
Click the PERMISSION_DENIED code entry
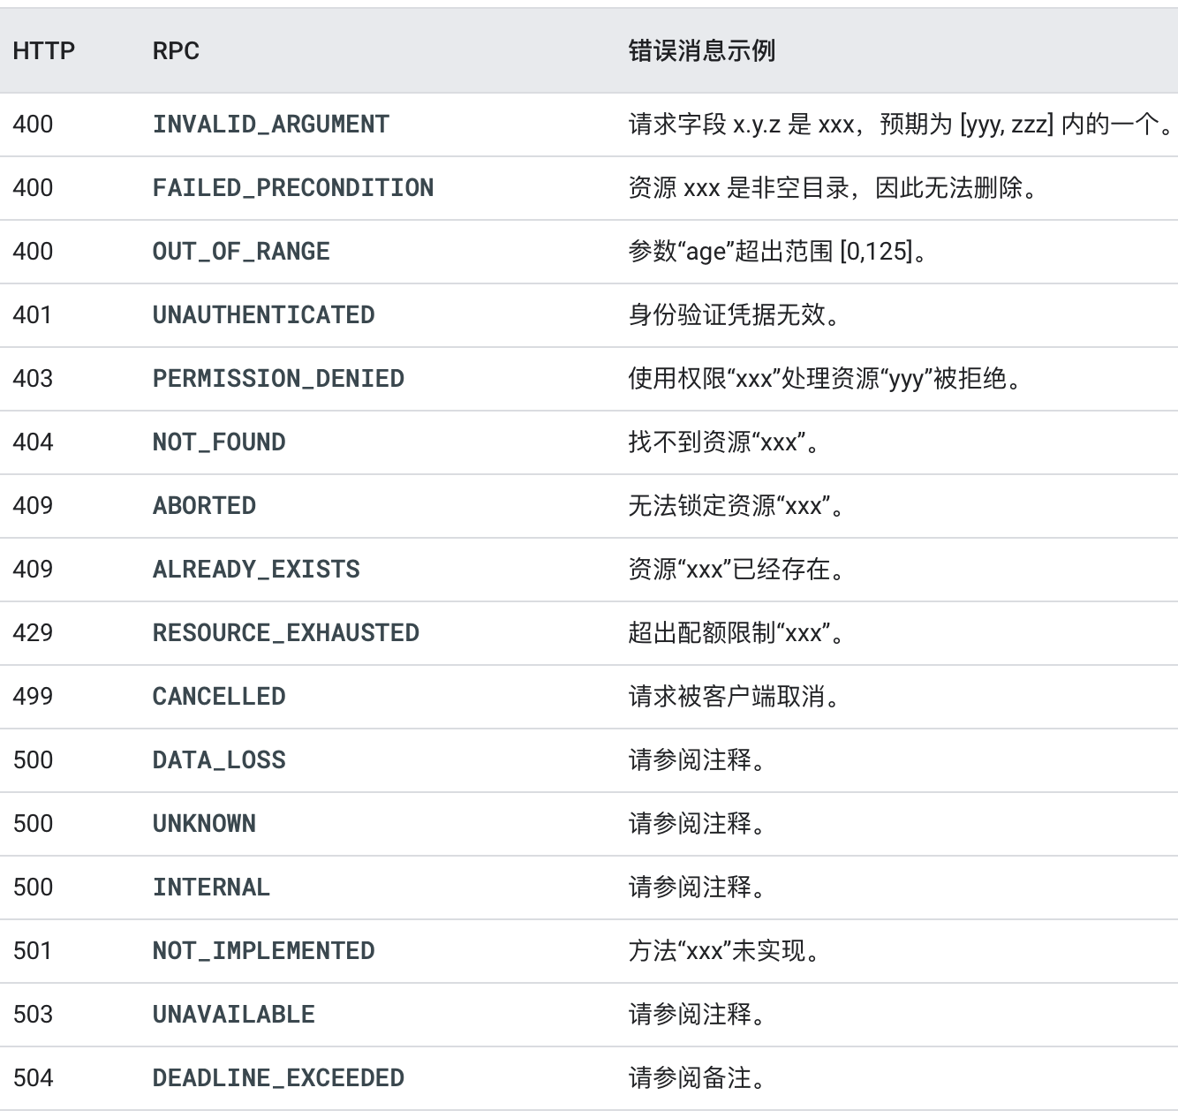278,379
